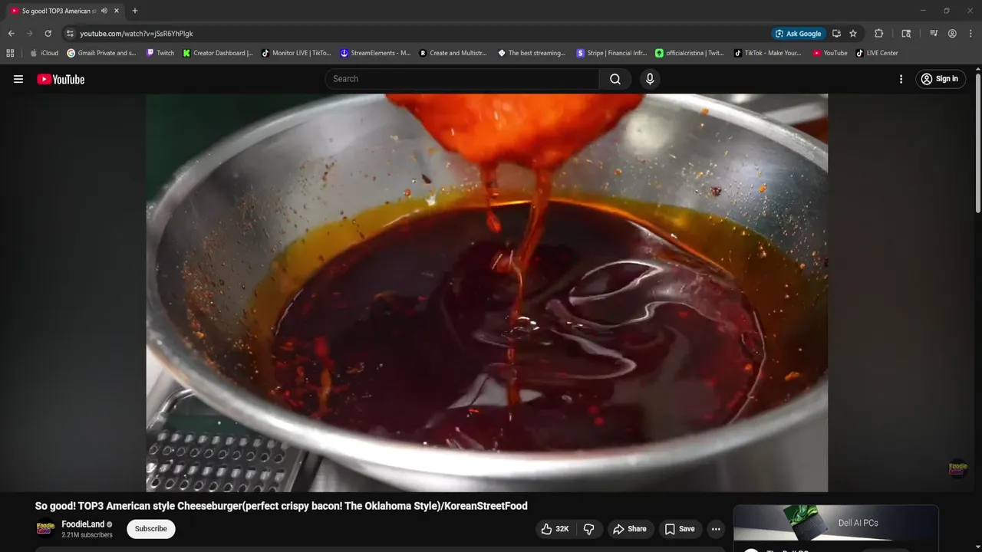Viewport: 982px width, 552px height.
Task: Open media controls icon in toolbar
Action: click(x=934, y=34)
